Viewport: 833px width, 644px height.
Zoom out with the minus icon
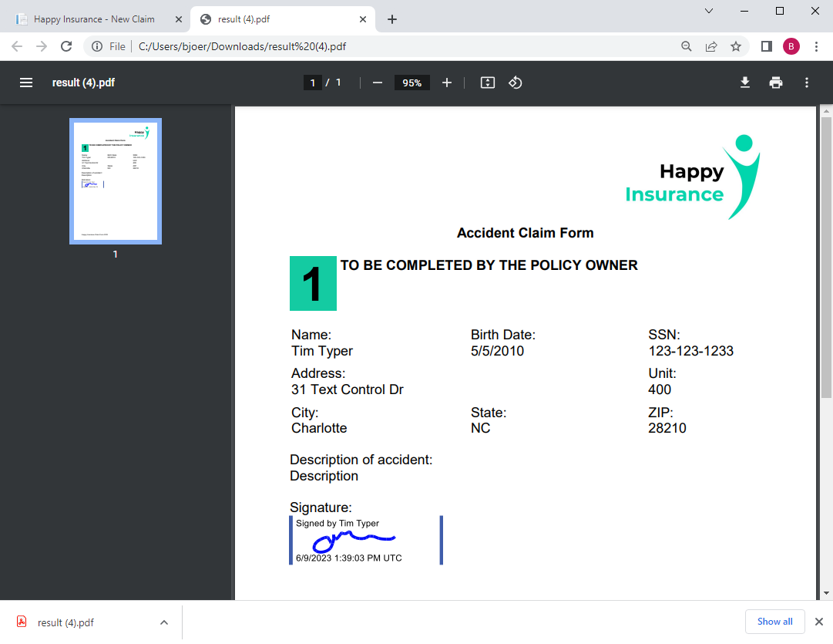click(377, 83)
